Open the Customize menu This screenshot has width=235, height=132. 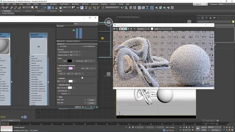click(x=95, y=4)
